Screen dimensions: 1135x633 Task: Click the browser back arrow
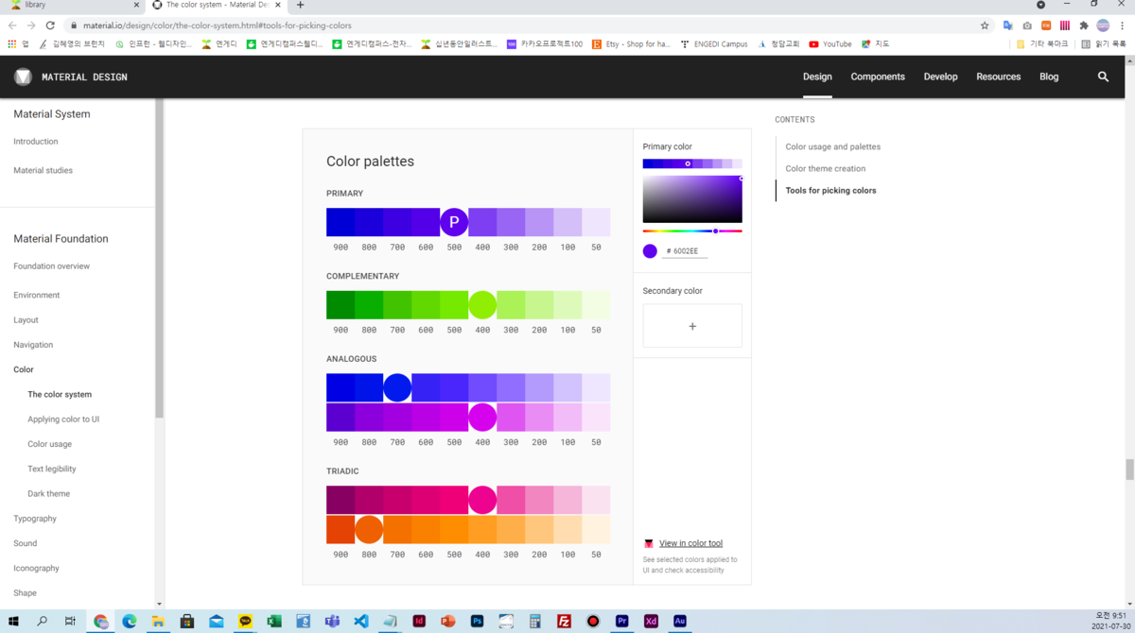(x=12, y=26)
